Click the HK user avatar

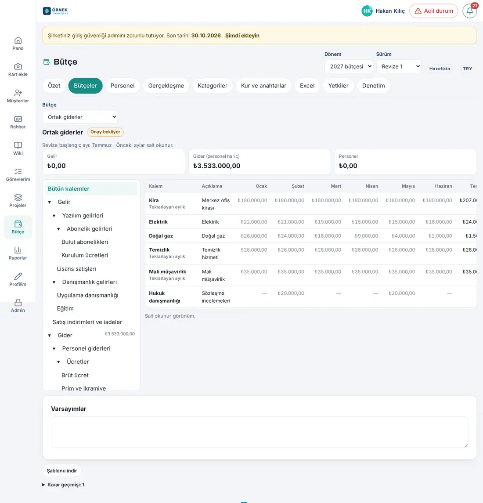(367, 11)
